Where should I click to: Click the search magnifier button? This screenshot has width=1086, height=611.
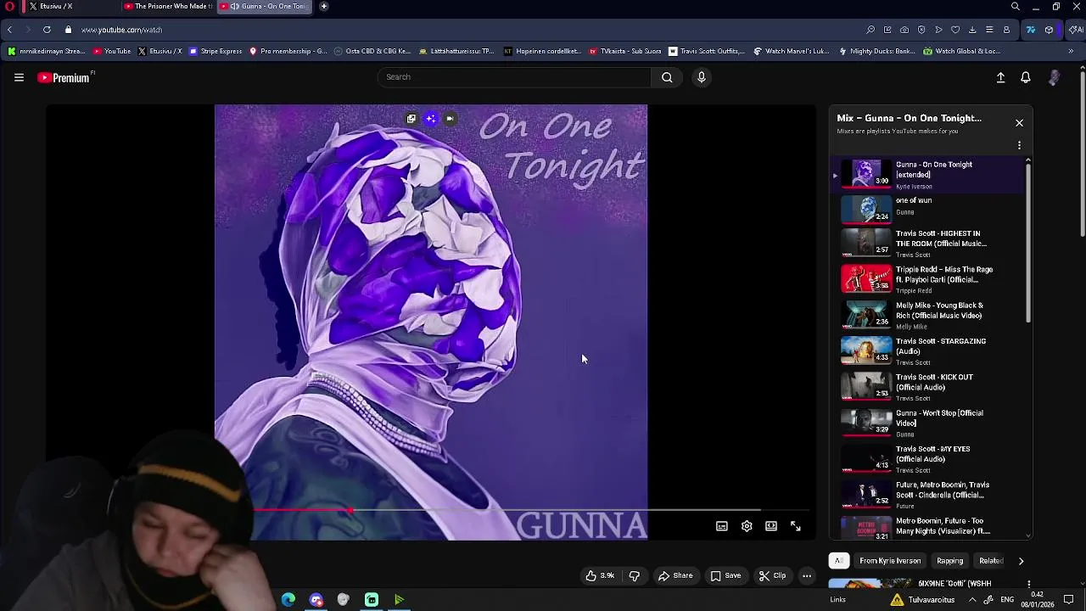click(667, 77)
